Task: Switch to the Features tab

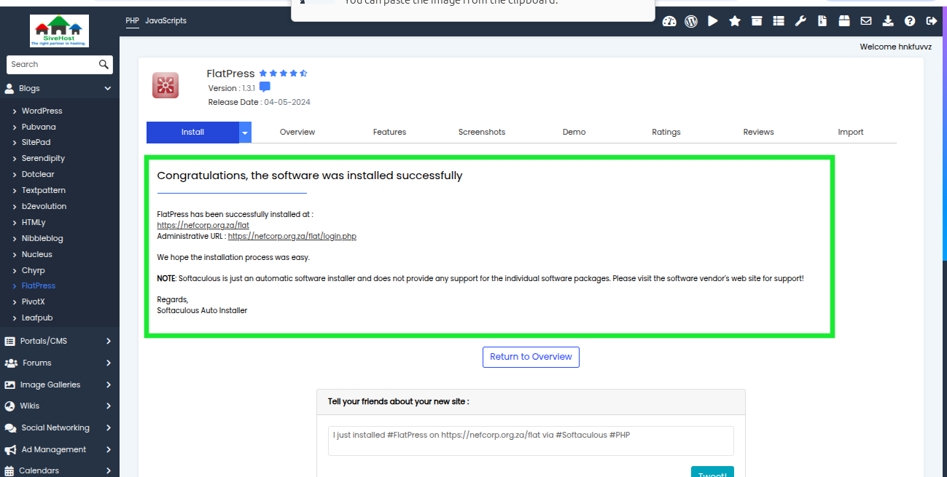Action: tap(389, 132)
